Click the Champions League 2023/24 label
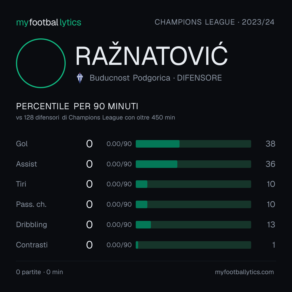Screen dimensions: 292x292 coord(214,22)
